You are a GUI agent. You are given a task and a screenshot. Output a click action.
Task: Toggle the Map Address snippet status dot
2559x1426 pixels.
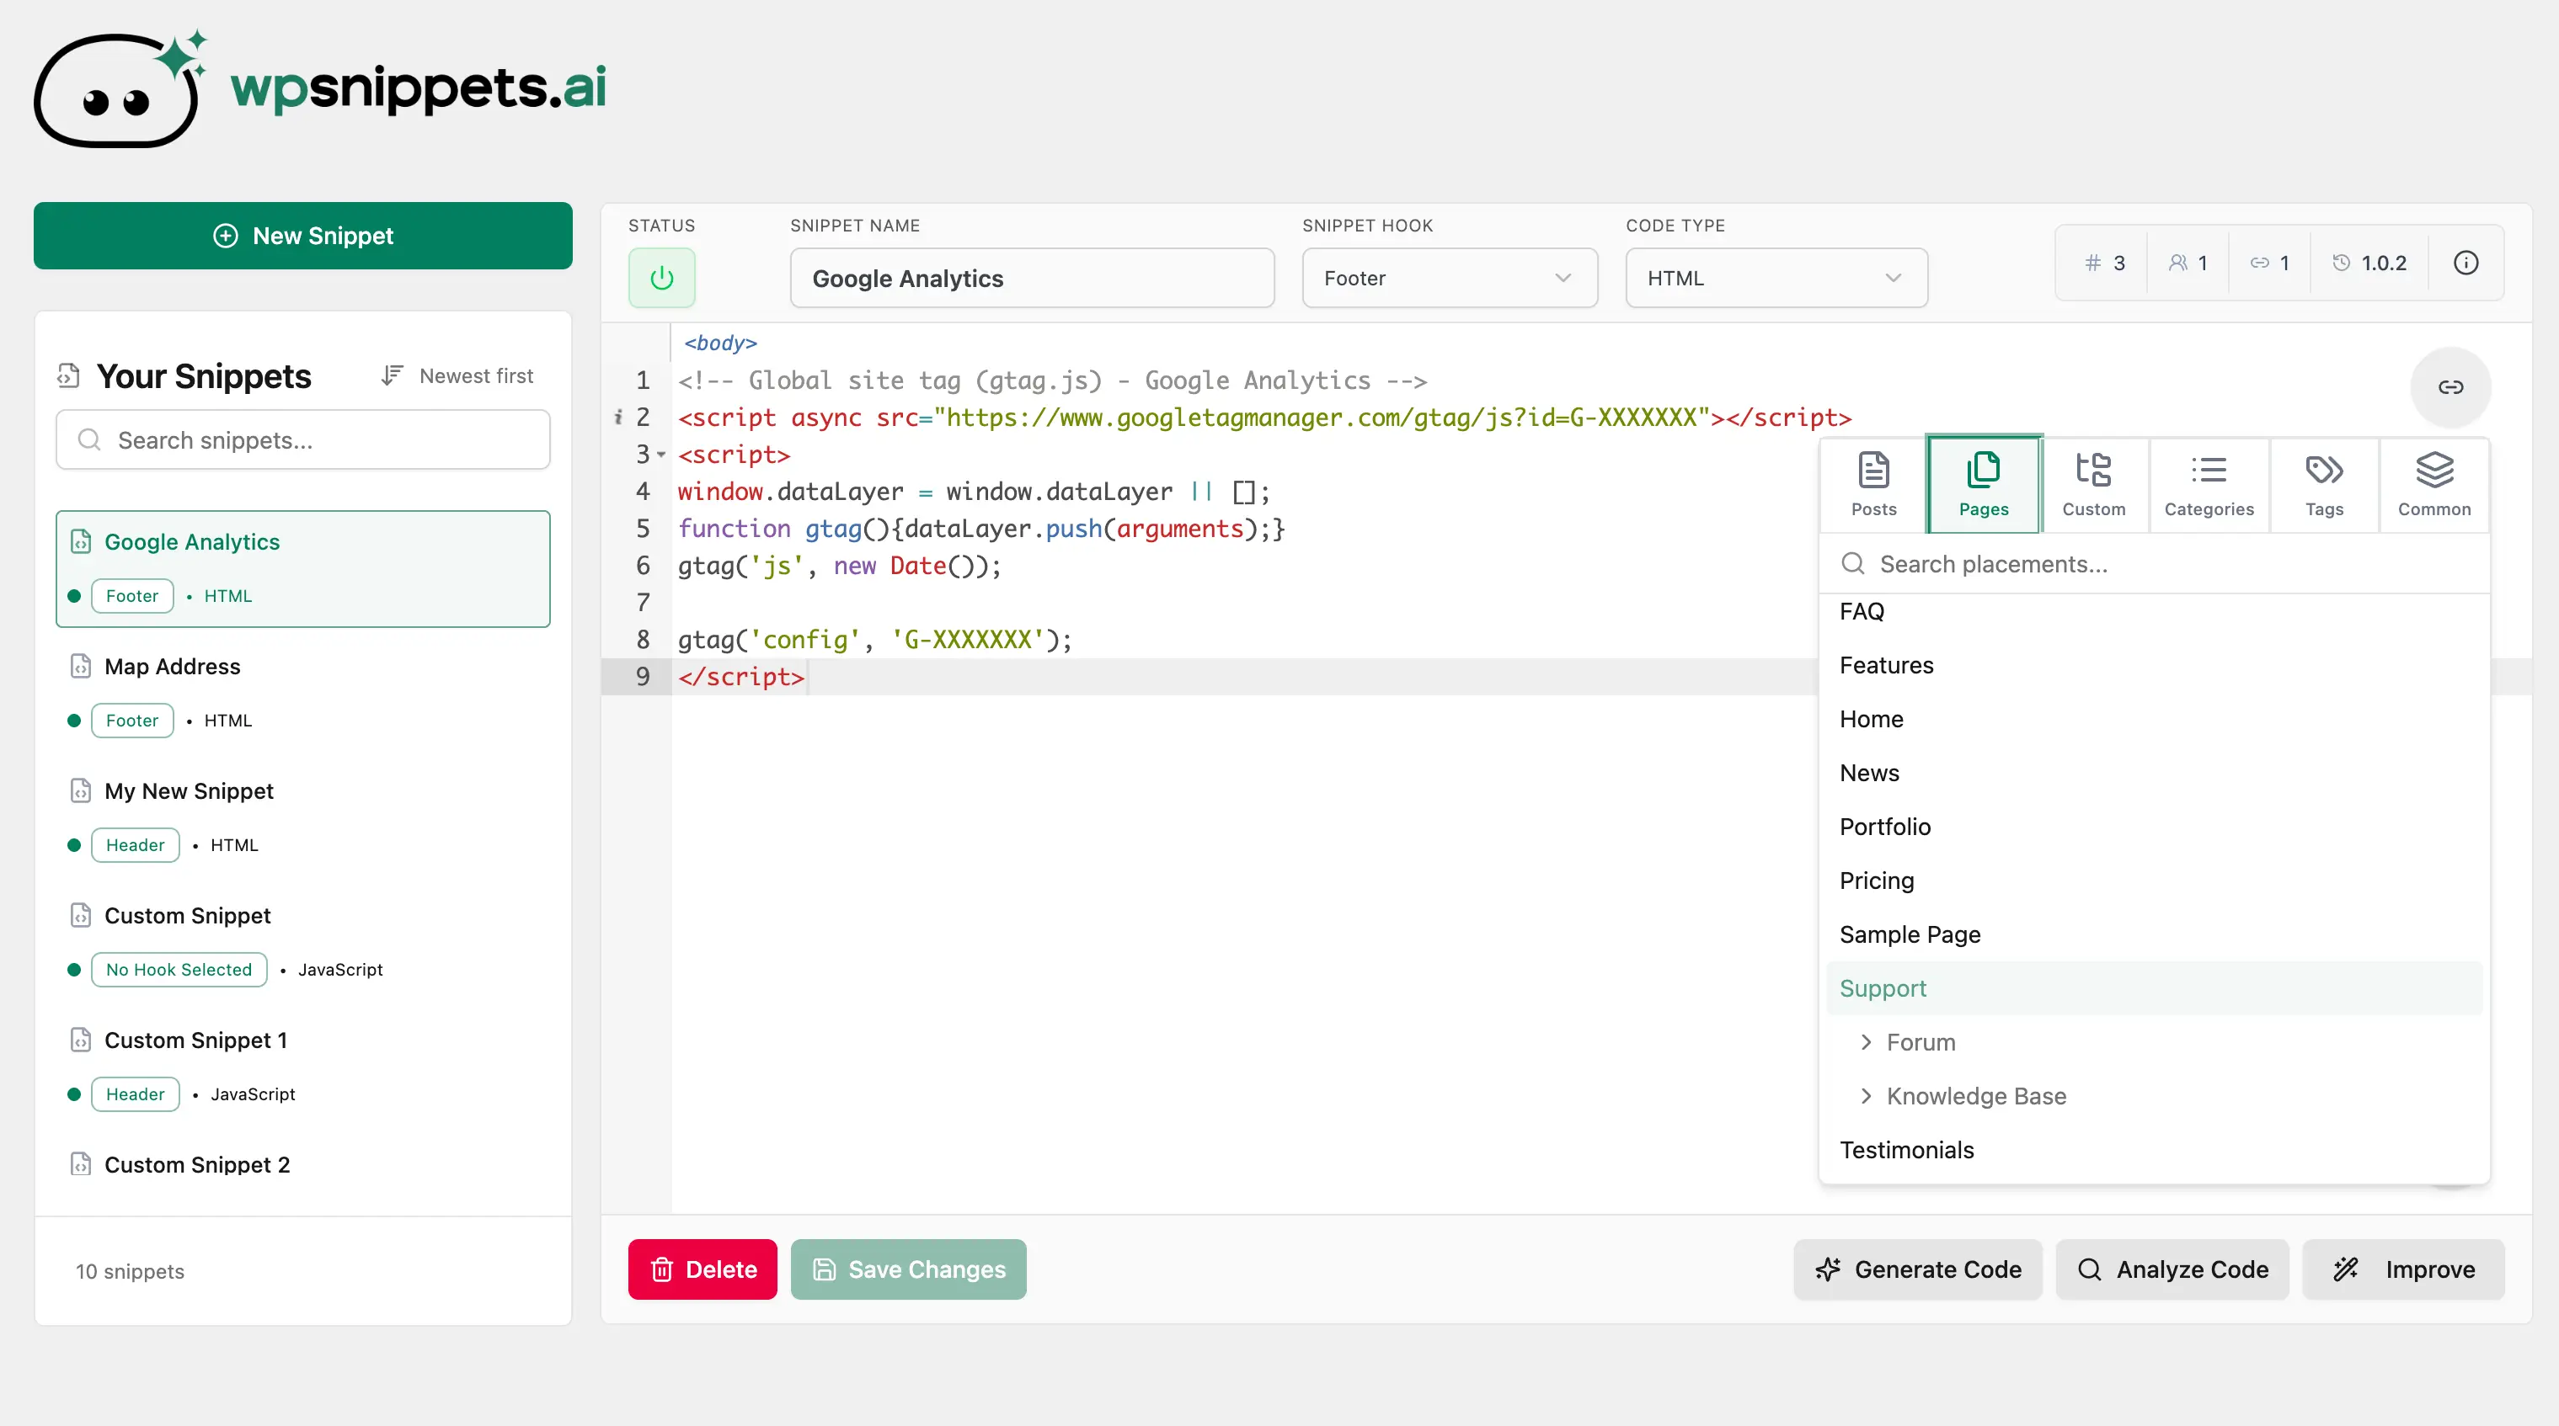72,720
